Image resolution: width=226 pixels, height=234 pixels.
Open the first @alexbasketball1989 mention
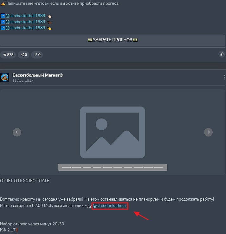(x=25, y=16)
